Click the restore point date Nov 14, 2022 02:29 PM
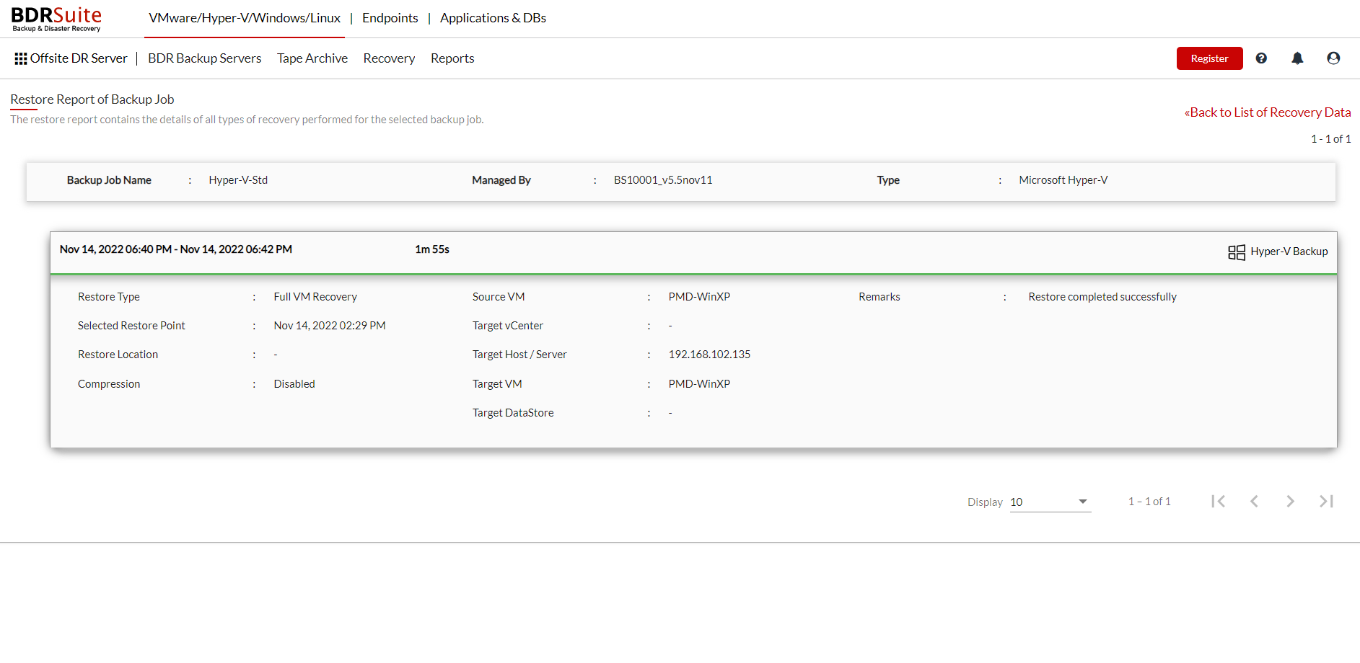1360x663 pixels. click(330, 326)
